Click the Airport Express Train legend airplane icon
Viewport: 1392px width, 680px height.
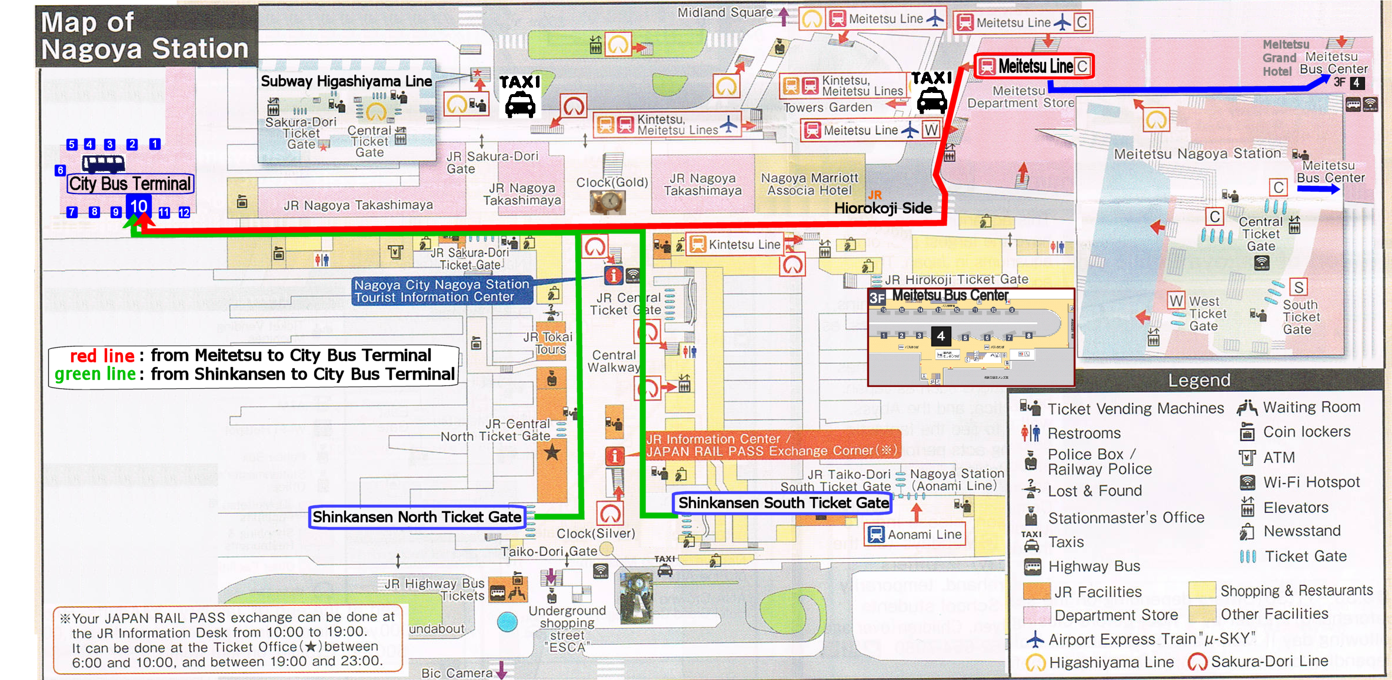point(1035,639)
